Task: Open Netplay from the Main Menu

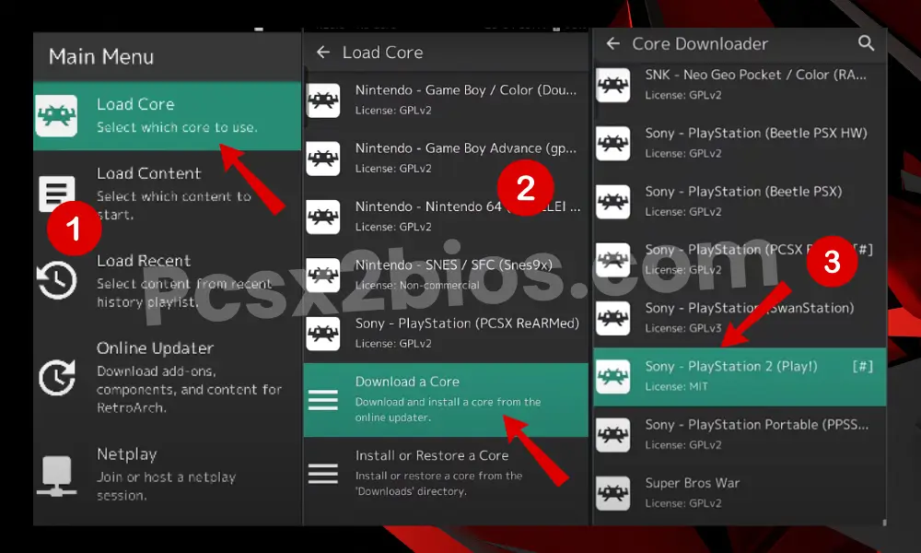Action: (x=166, y=474)
